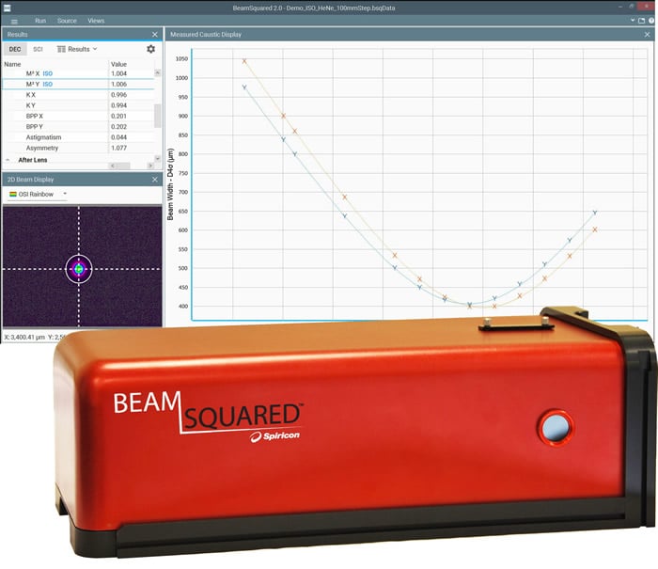The width and height of the screenshot is (658, 569).
Task: Click the Results panel settings gear
Action: 150,49
